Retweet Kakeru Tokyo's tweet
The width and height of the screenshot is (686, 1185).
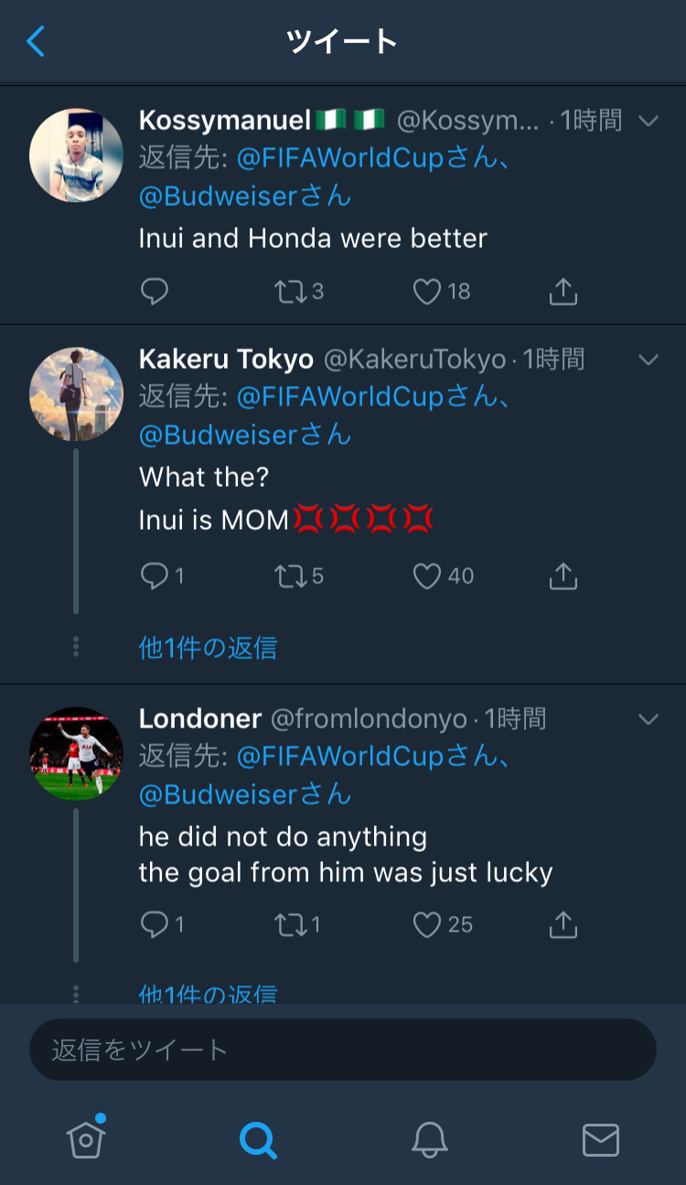(290, 576)
